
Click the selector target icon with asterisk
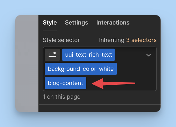(x=52, y=55)
